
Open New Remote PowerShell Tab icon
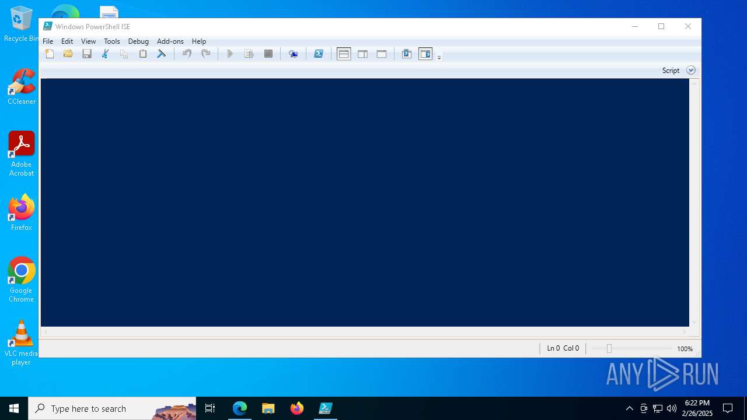click(x=294, y=54)
